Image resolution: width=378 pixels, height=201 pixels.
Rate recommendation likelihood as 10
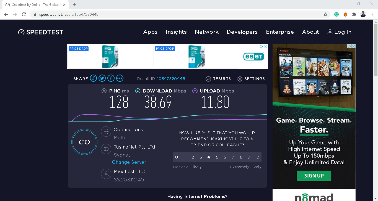pos(257,157)
